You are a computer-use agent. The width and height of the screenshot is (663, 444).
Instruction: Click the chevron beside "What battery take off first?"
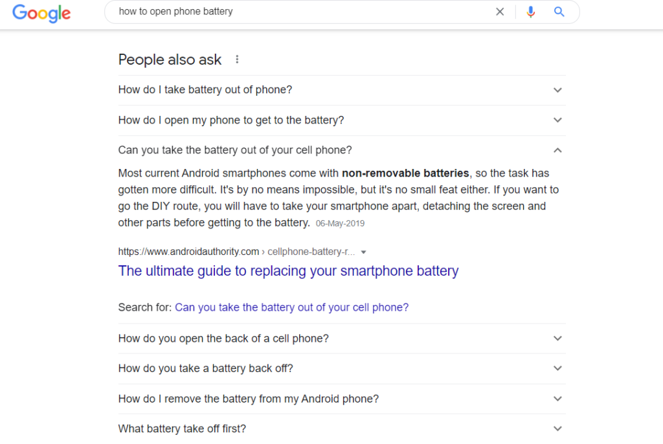(x=557, y=428)
